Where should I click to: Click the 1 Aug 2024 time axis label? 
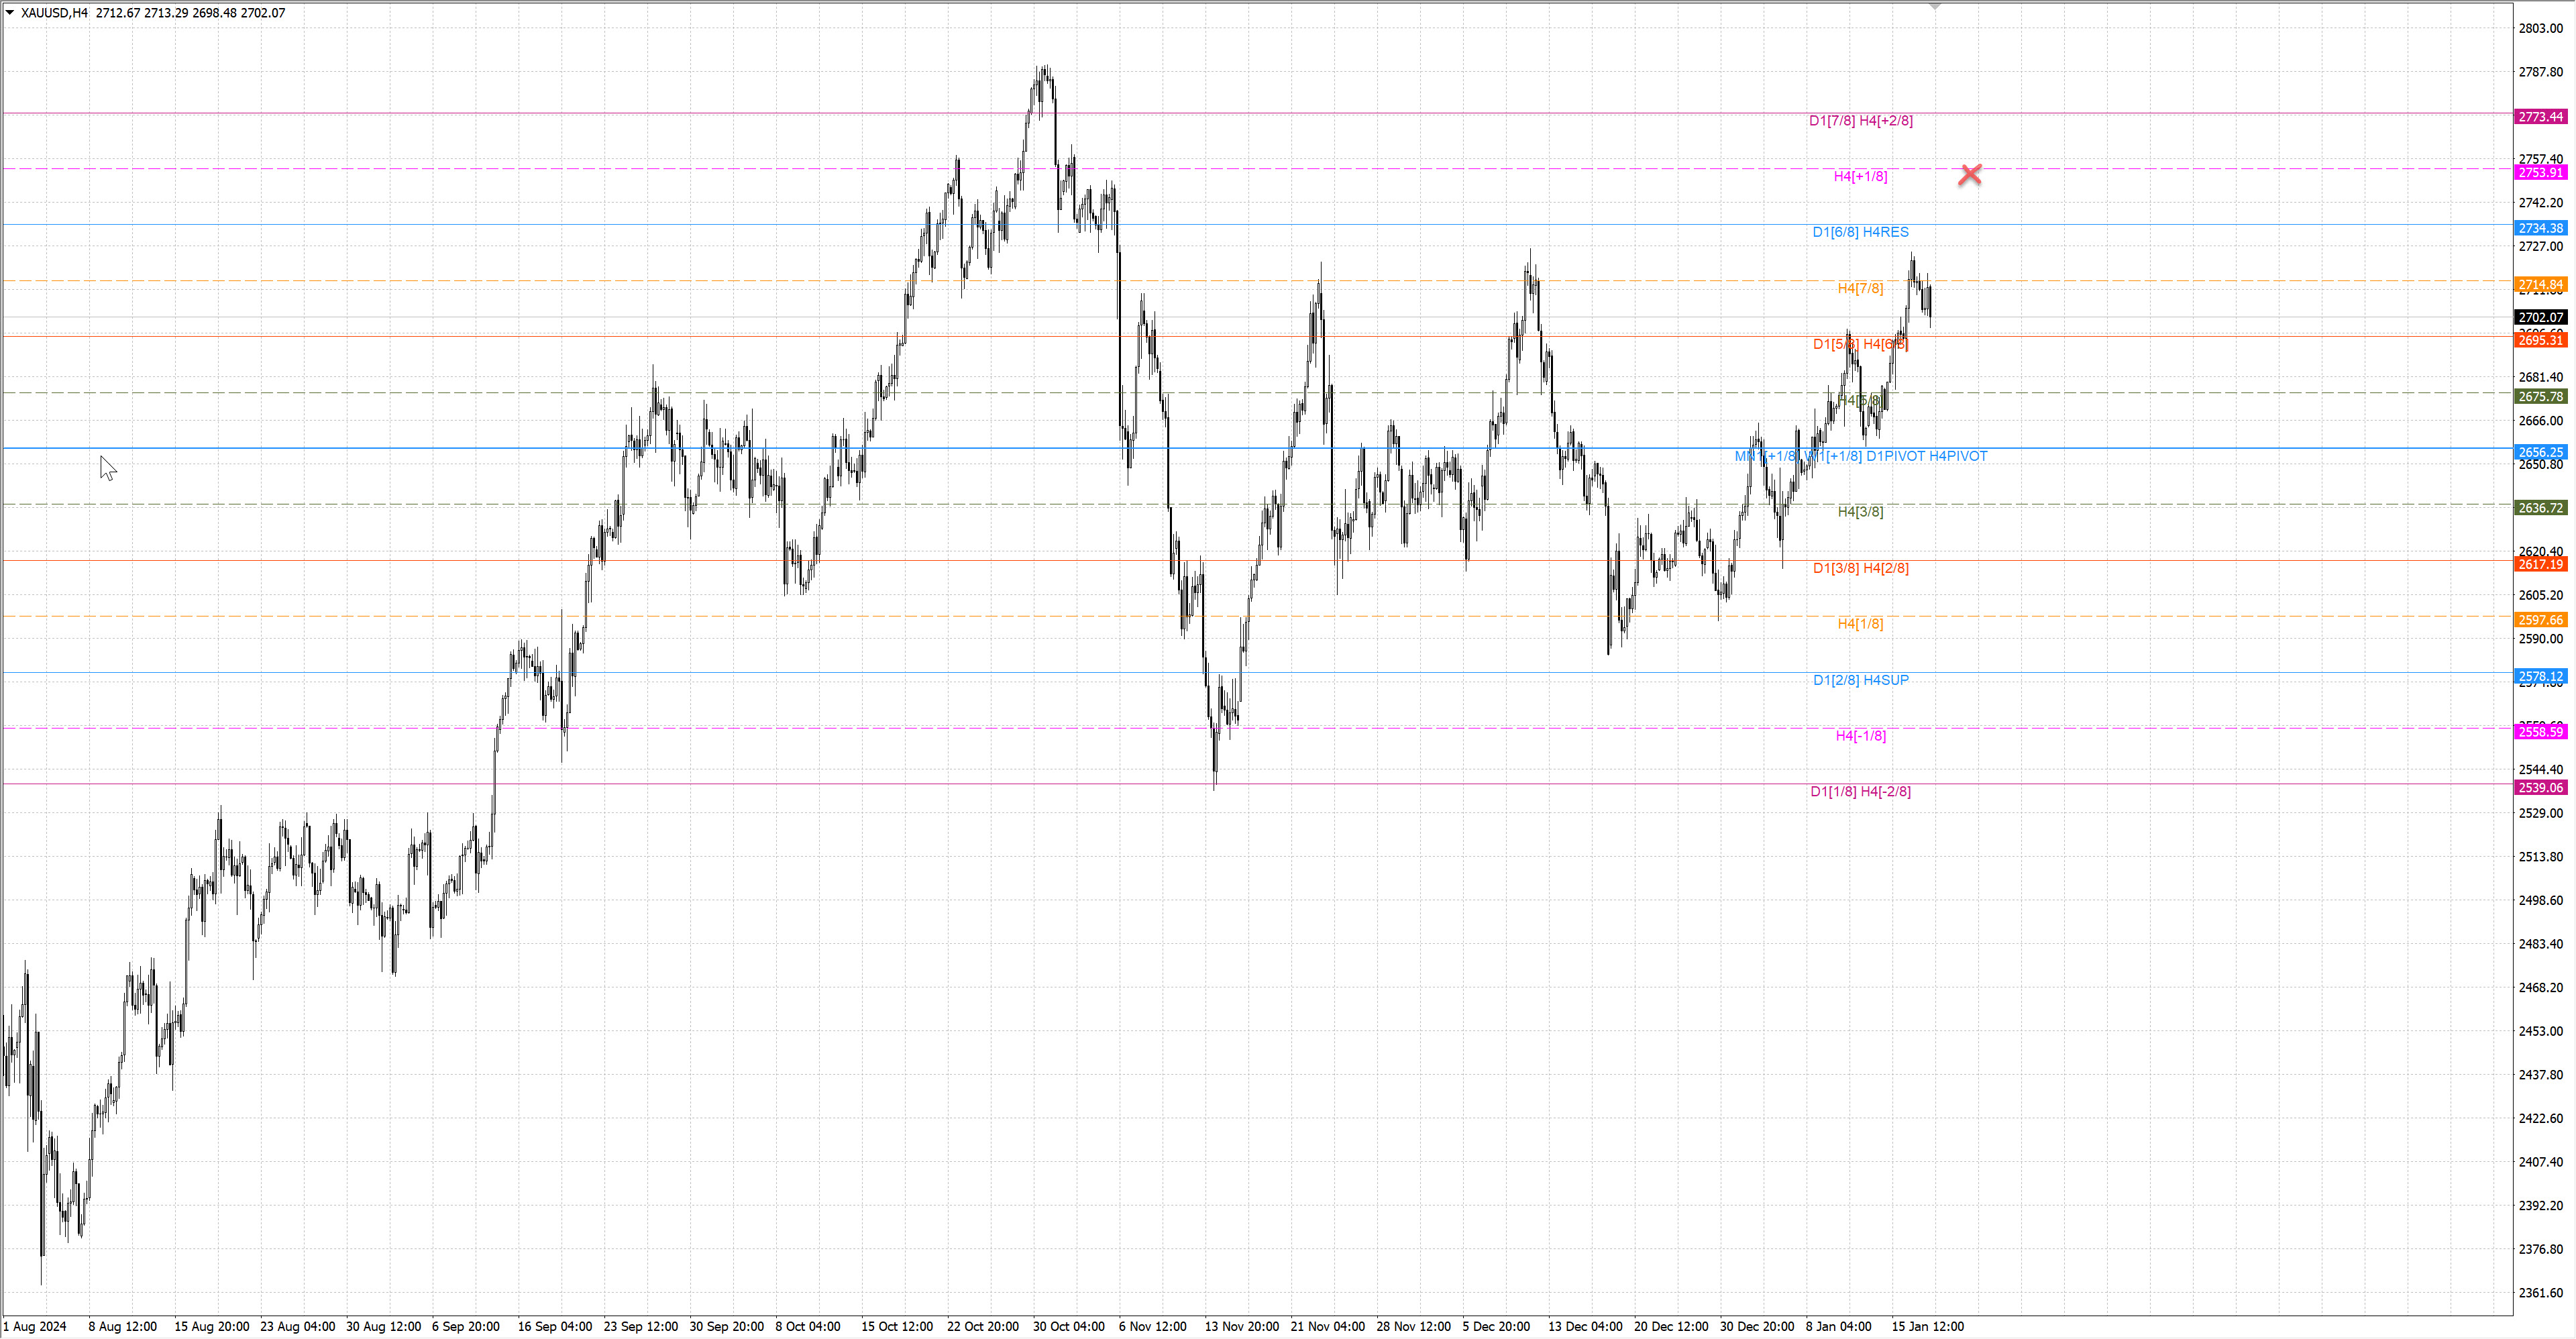[x=35, y=1326]
